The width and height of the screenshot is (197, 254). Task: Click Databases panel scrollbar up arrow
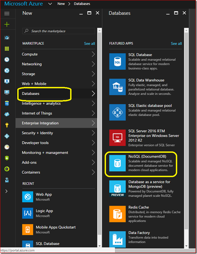point(186,30)
